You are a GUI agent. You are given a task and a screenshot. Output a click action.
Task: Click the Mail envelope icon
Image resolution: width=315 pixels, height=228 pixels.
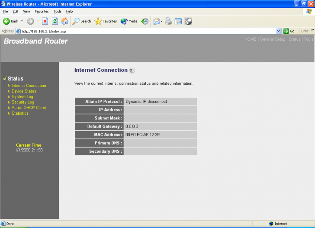157,21
